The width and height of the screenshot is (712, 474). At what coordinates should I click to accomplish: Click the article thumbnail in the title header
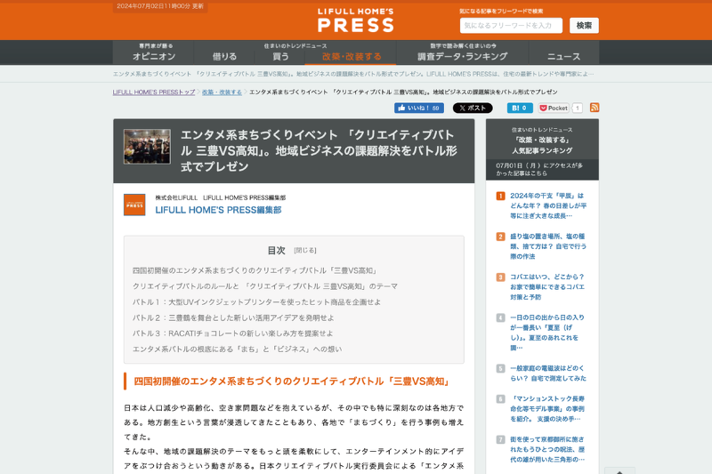pos(147,147)
